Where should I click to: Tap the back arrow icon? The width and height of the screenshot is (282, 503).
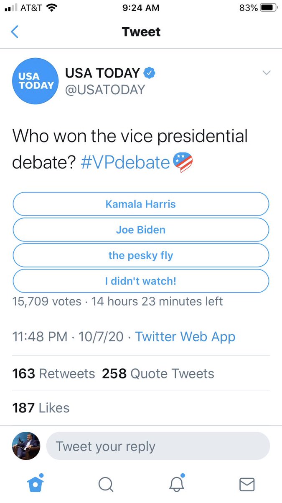(x=15, y=32)
